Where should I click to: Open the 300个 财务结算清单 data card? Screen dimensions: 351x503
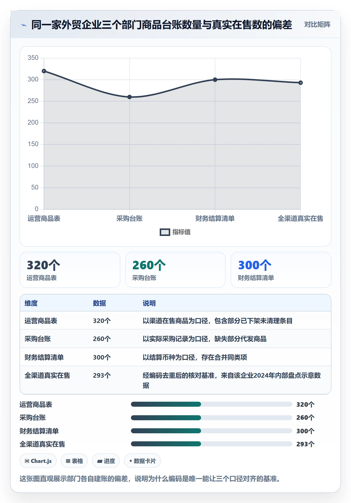[x=281, y=270]
